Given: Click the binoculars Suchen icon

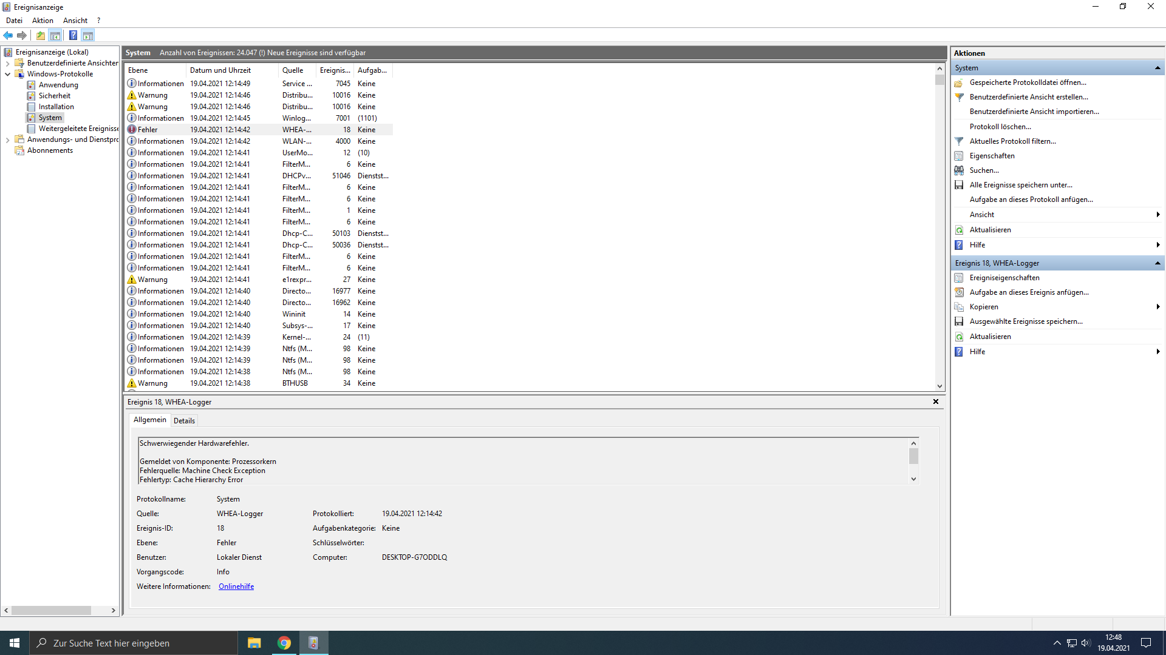Looking at the screenshot, I should point(959,170).
